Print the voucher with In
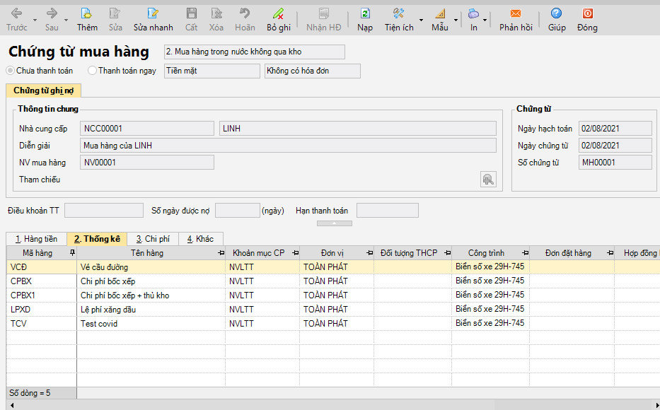Screen dimensions: 660x410 point(473,19)
